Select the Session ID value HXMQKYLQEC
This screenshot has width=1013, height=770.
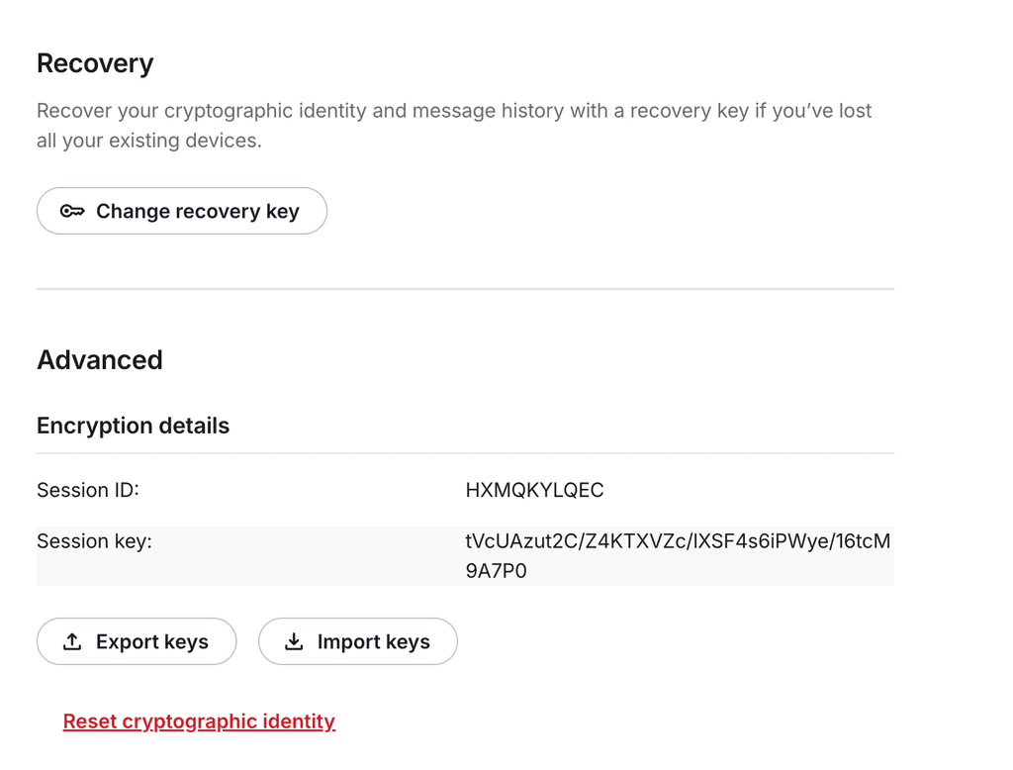[534, 490]
